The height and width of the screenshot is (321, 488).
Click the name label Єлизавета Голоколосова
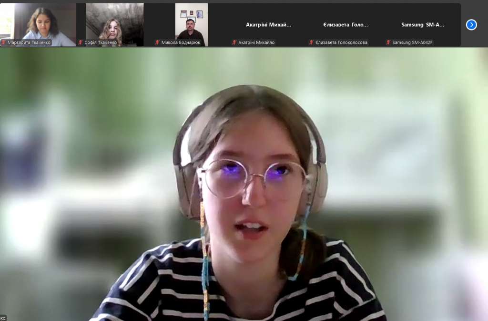pos(341,42)
